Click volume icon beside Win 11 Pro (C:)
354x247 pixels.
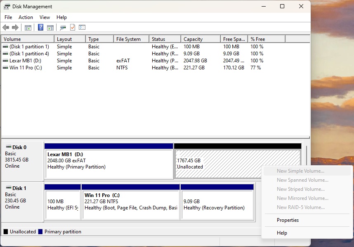pos(5,68)
